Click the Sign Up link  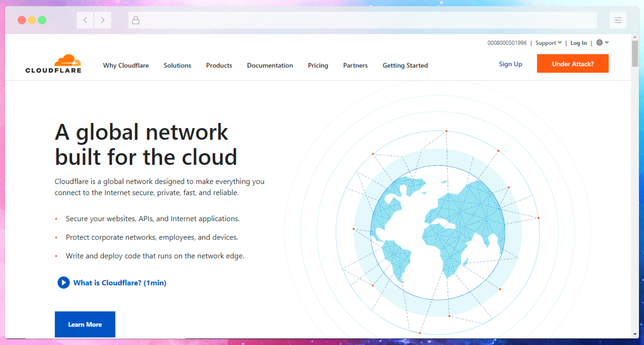[510, 64]
